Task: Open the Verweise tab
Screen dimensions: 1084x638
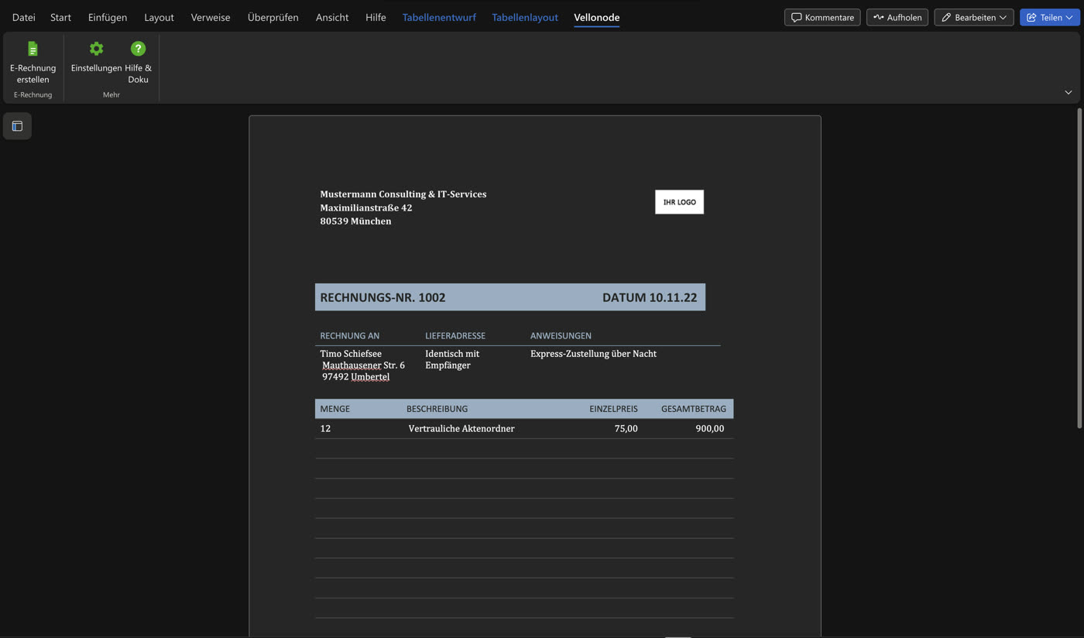Action: (x=211, y=17)
